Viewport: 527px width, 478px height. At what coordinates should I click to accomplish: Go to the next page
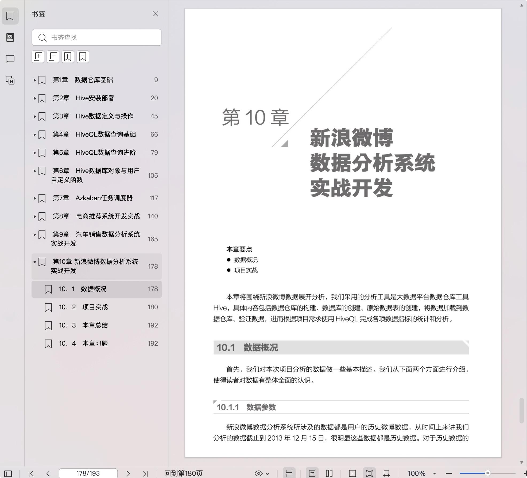pyautogui.click(x=128, y=473)
